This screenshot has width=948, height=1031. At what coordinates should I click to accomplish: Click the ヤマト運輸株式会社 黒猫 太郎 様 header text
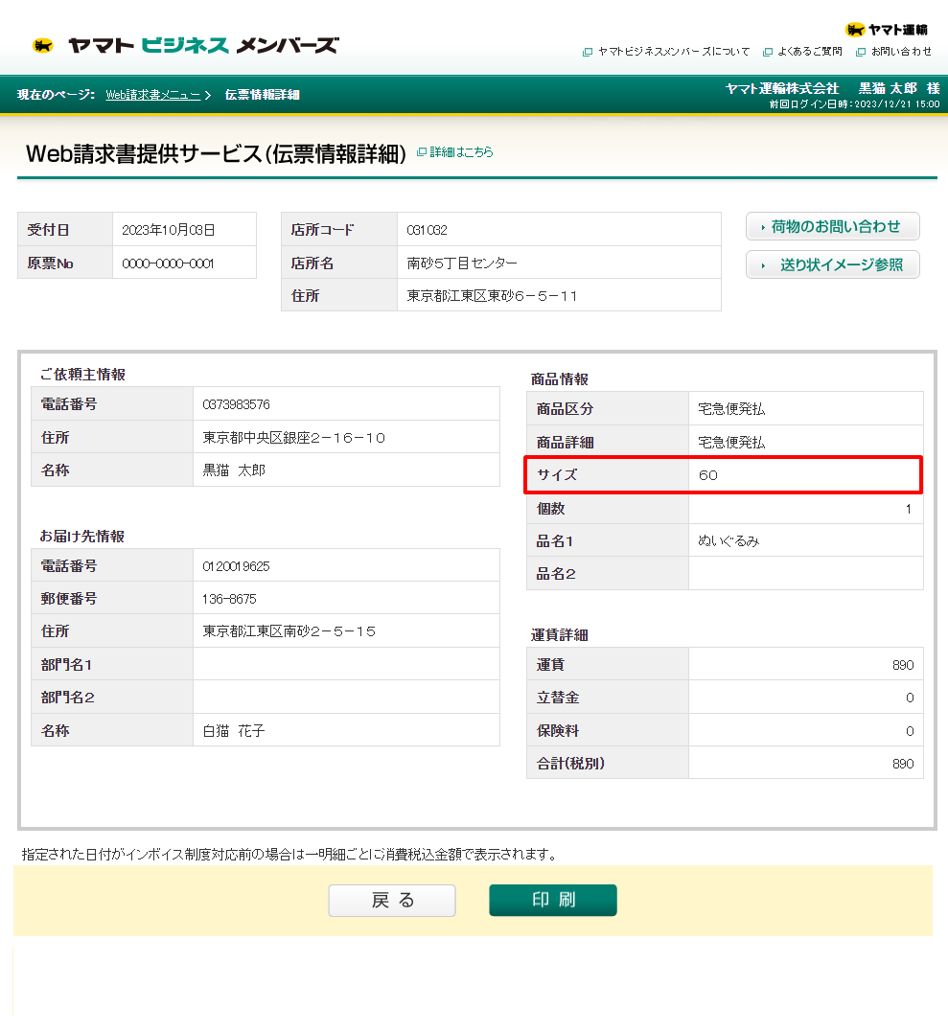tap(832, 88)
